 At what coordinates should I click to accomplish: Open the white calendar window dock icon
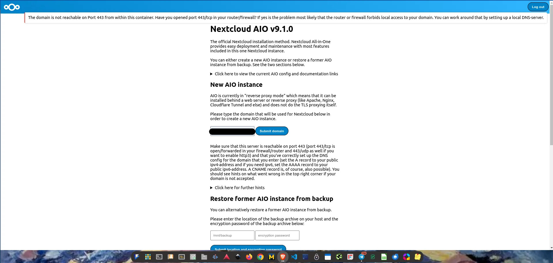pyautogui.click(x=328, y=257)
